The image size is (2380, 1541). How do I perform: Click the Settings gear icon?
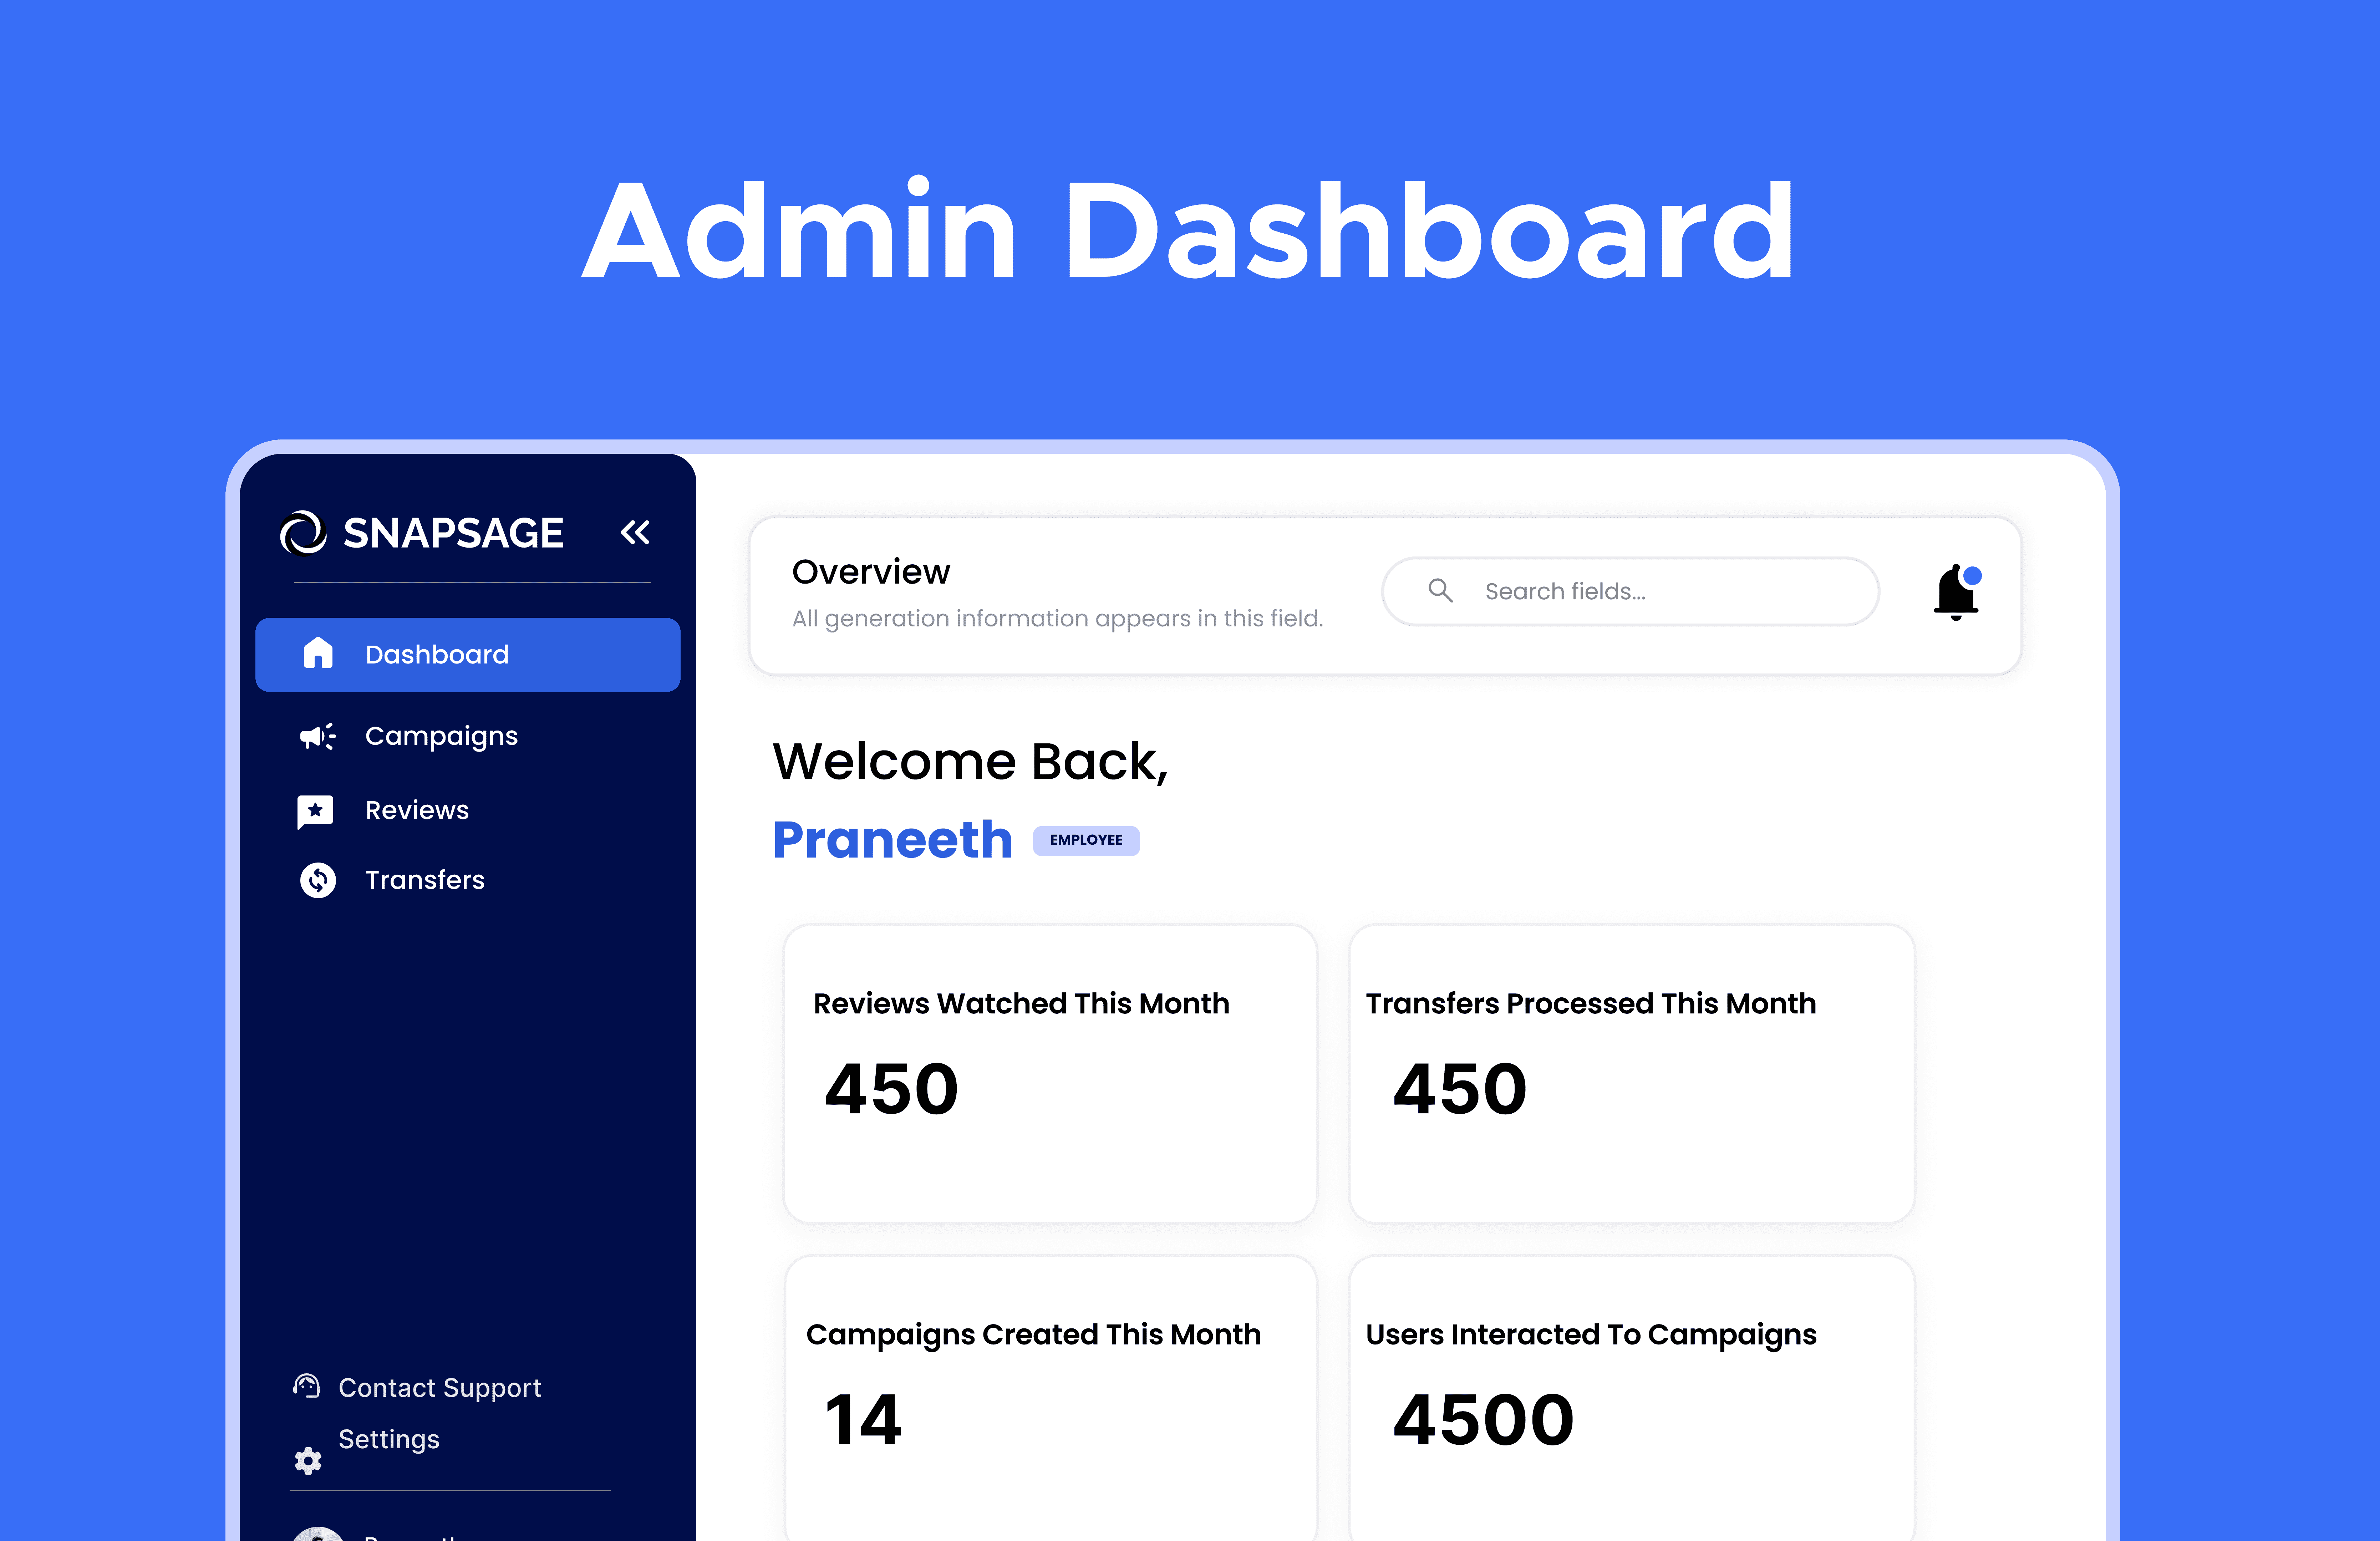pos(308,1461)
